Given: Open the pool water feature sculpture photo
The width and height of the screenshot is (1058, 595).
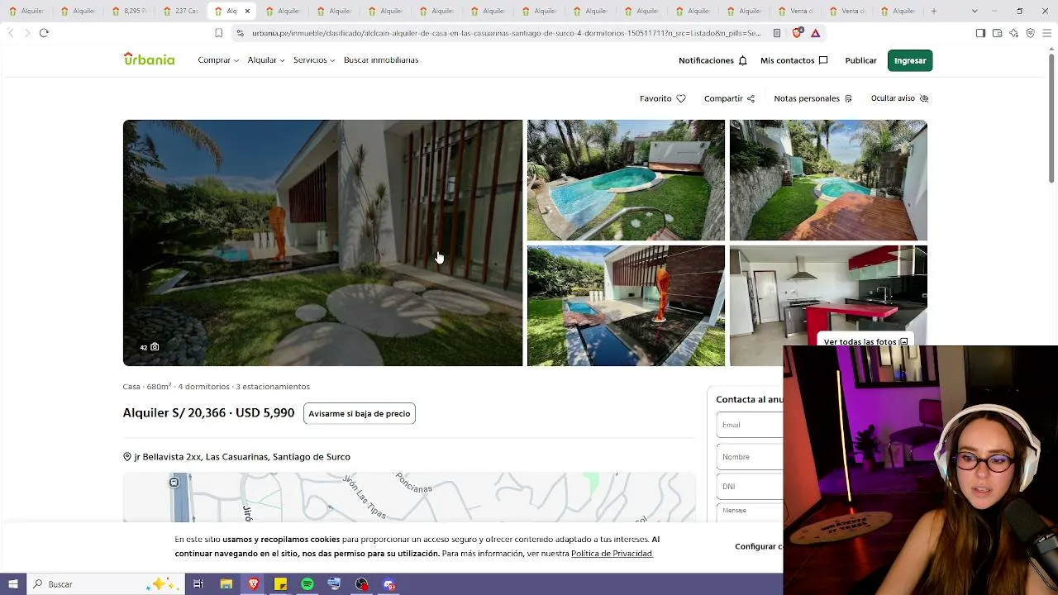Looking at the screenshot, I should [x=626, y=306].
